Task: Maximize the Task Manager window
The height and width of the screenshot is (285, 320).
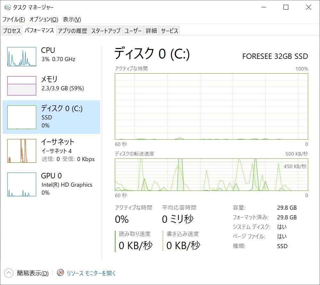Action: coord(286,7)
